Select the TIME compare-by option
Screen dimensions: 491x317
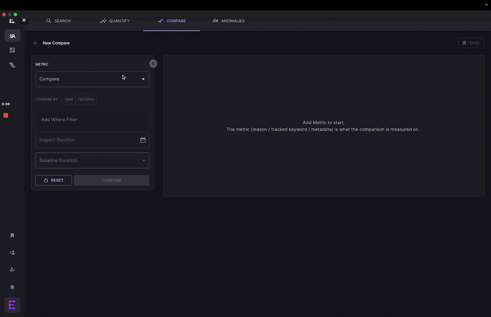tap(69, 100)
